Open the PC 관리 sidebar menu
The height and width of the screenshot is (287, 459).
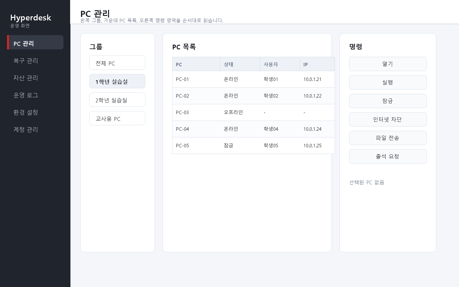coord(35,42)
